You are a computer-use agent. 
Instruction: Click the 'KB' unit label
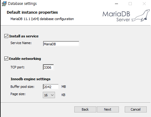(x=63, y=95)
